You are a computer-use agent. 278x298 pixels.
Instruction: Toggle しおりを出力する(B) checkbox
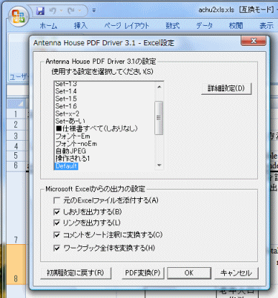[x=57, y=212]
